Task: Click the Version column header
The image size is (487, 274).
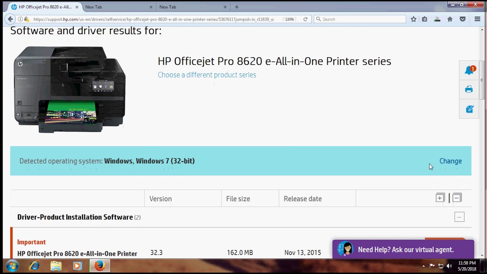Action: click(x=161, y=199)
